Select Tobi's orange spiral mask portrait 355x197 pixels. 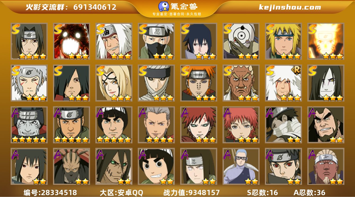[x=241, y=41]
